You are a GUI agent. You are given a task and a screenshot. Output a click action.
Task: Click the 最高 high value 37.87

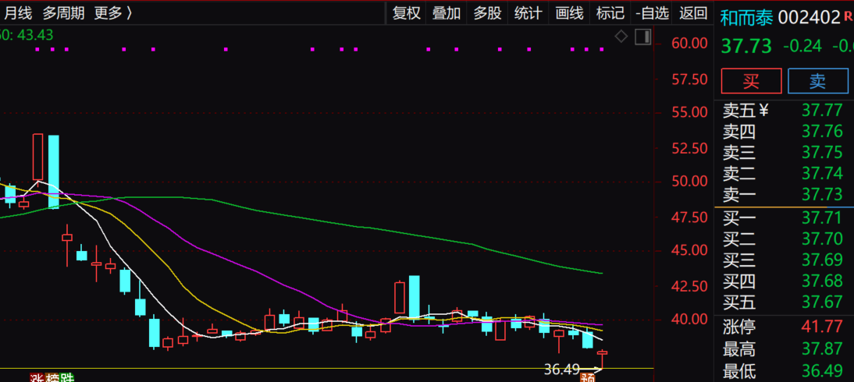(x=822, y=349)
